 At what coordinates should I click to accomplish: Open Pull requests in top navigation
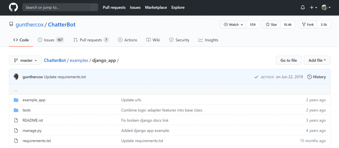pos(114,7)
